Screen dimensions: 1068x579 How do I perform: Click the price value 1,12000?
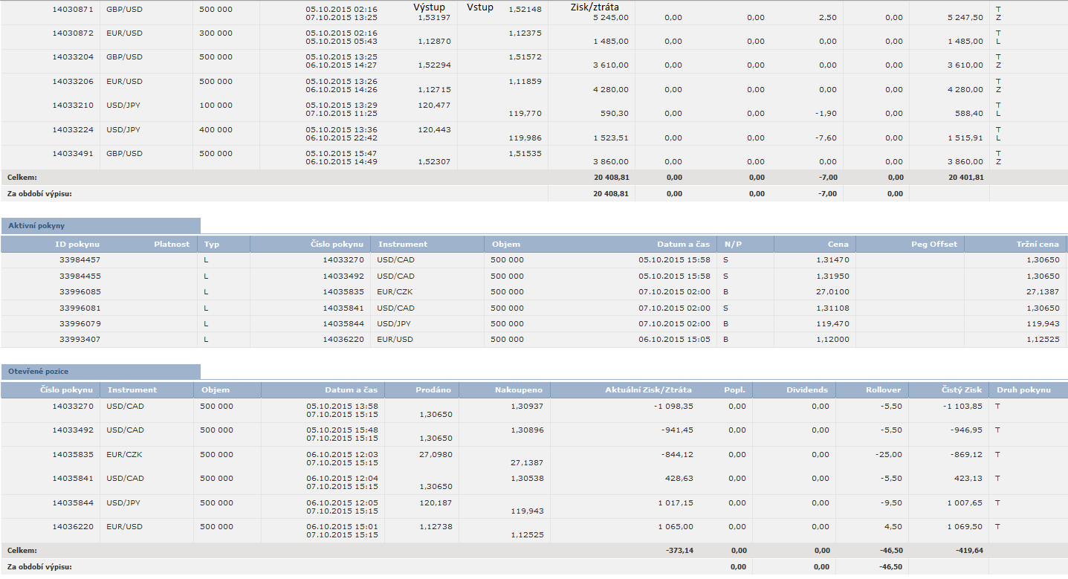click(835, 339)
